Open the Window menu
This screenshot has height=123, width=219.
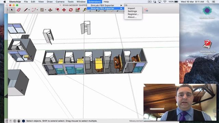[81, 2]
